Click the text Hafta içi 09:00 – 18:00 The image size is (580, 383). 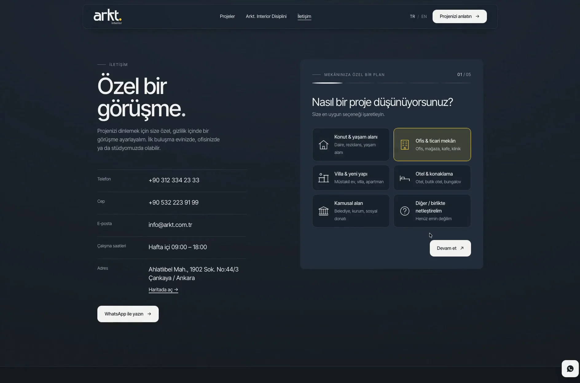[x=178, y=247]
